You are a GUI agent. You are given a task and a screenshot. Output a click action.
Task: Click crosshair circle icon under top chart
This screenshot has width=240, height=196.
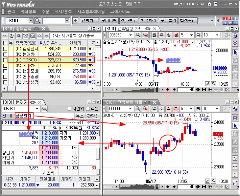pos(210,89)
